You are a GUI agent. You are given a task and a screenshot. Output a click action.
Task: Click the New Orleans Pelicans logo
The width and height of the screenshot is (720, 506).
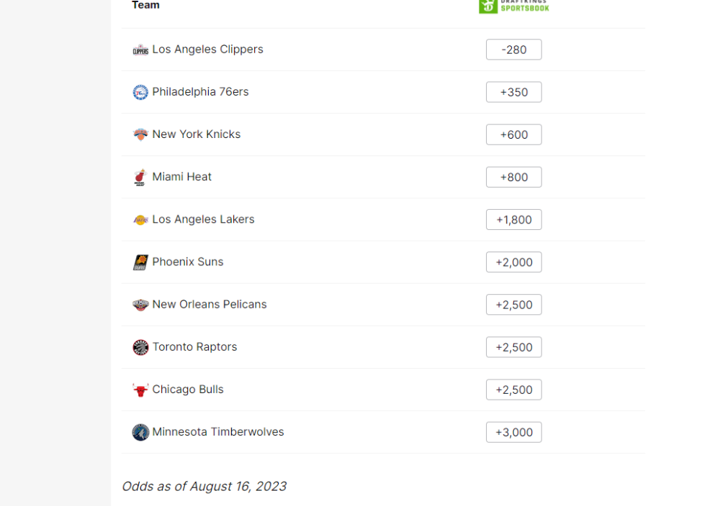point(140,305)
